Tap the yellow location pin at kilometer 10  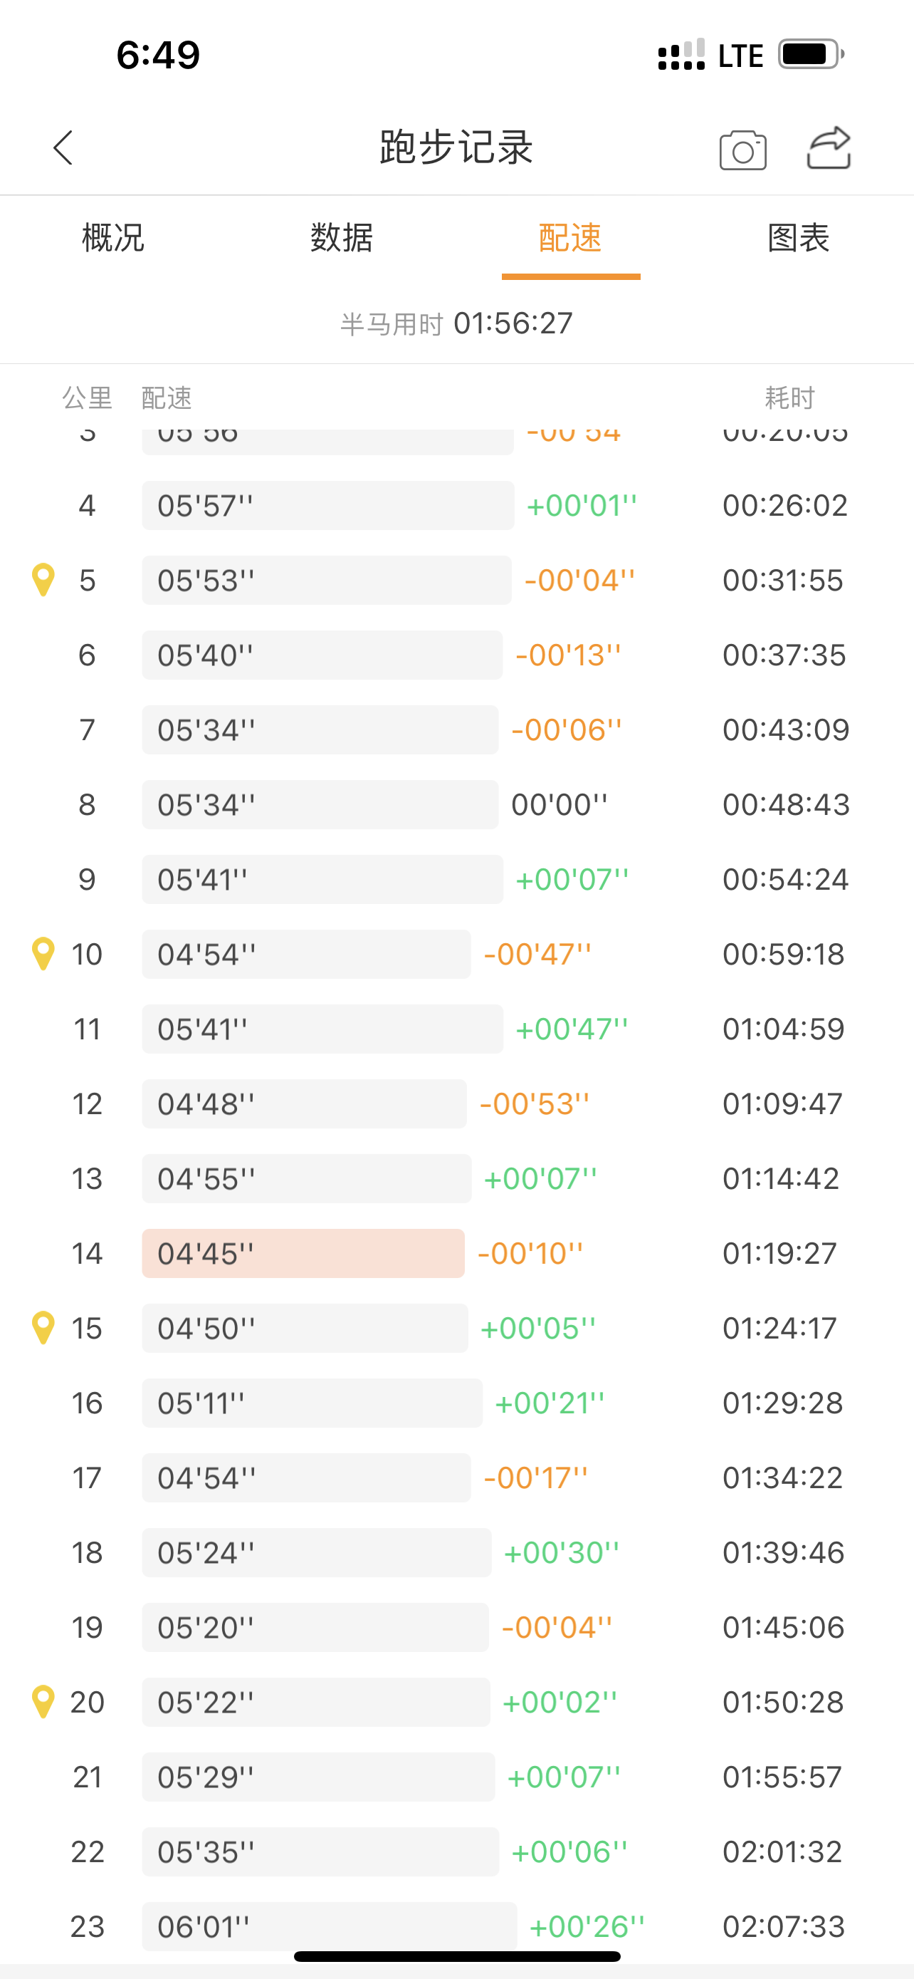pyautogui.click(x=43, y=954)
